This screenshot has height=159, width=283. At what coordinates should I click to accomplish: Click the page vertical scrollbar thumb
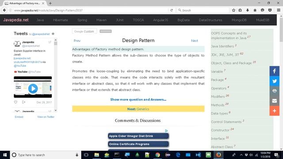(x=281, y=30)
